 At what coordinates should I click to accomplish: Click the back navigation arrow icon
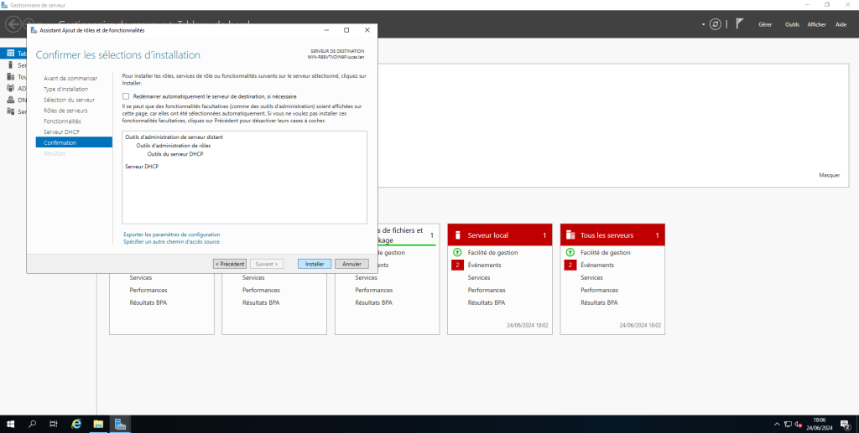(x=13, y=24)
